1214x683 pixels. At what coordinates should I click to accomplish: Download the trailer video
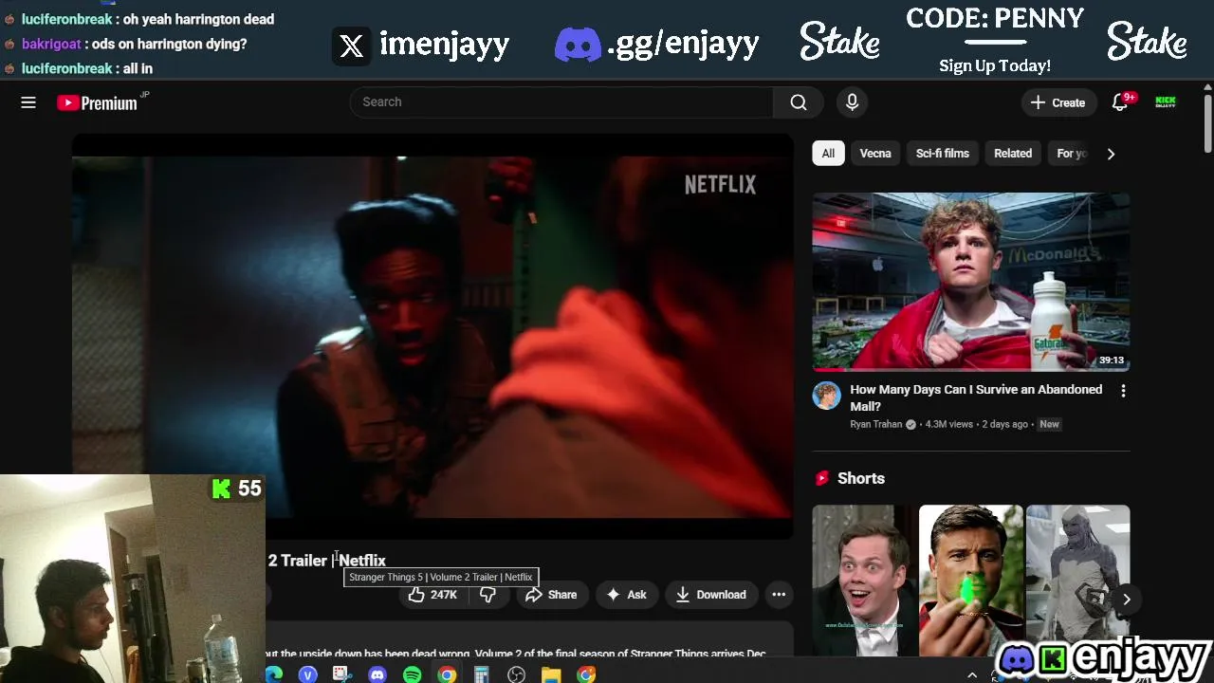point(711,595)
